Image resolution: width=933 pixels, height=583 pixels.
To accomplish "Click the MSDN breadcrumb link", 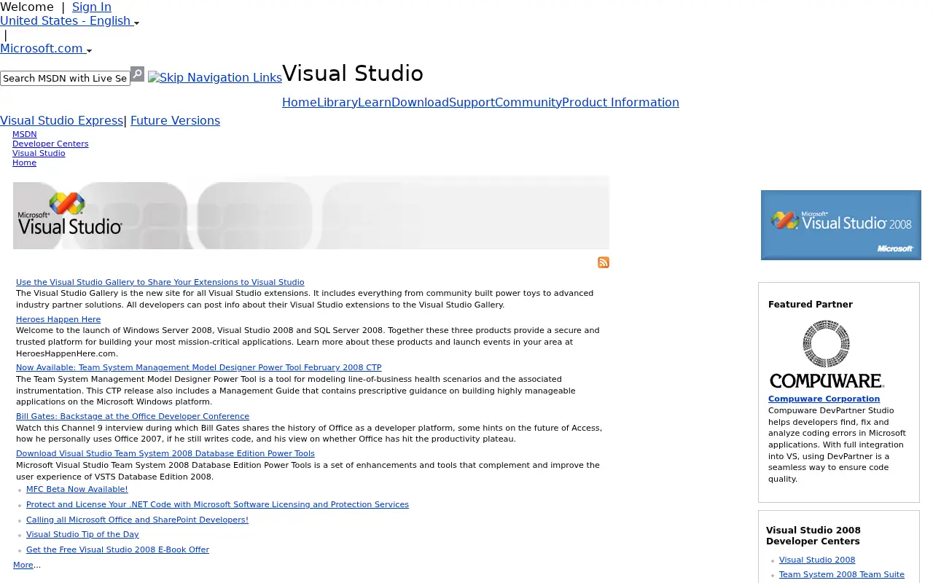I will 25,134.
